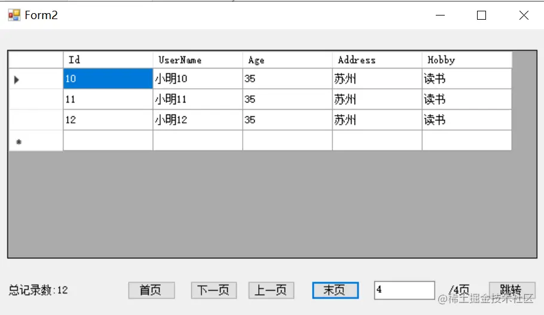Select the cell 小明11

click(x=198, y=100)
